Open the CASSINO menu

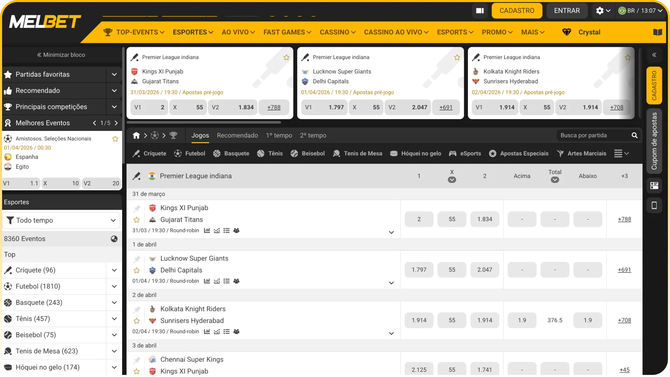[338, 32]
